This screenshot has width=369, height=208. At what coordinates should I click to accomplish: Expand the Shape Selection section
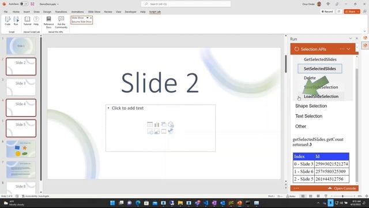[x=311, y=106]
